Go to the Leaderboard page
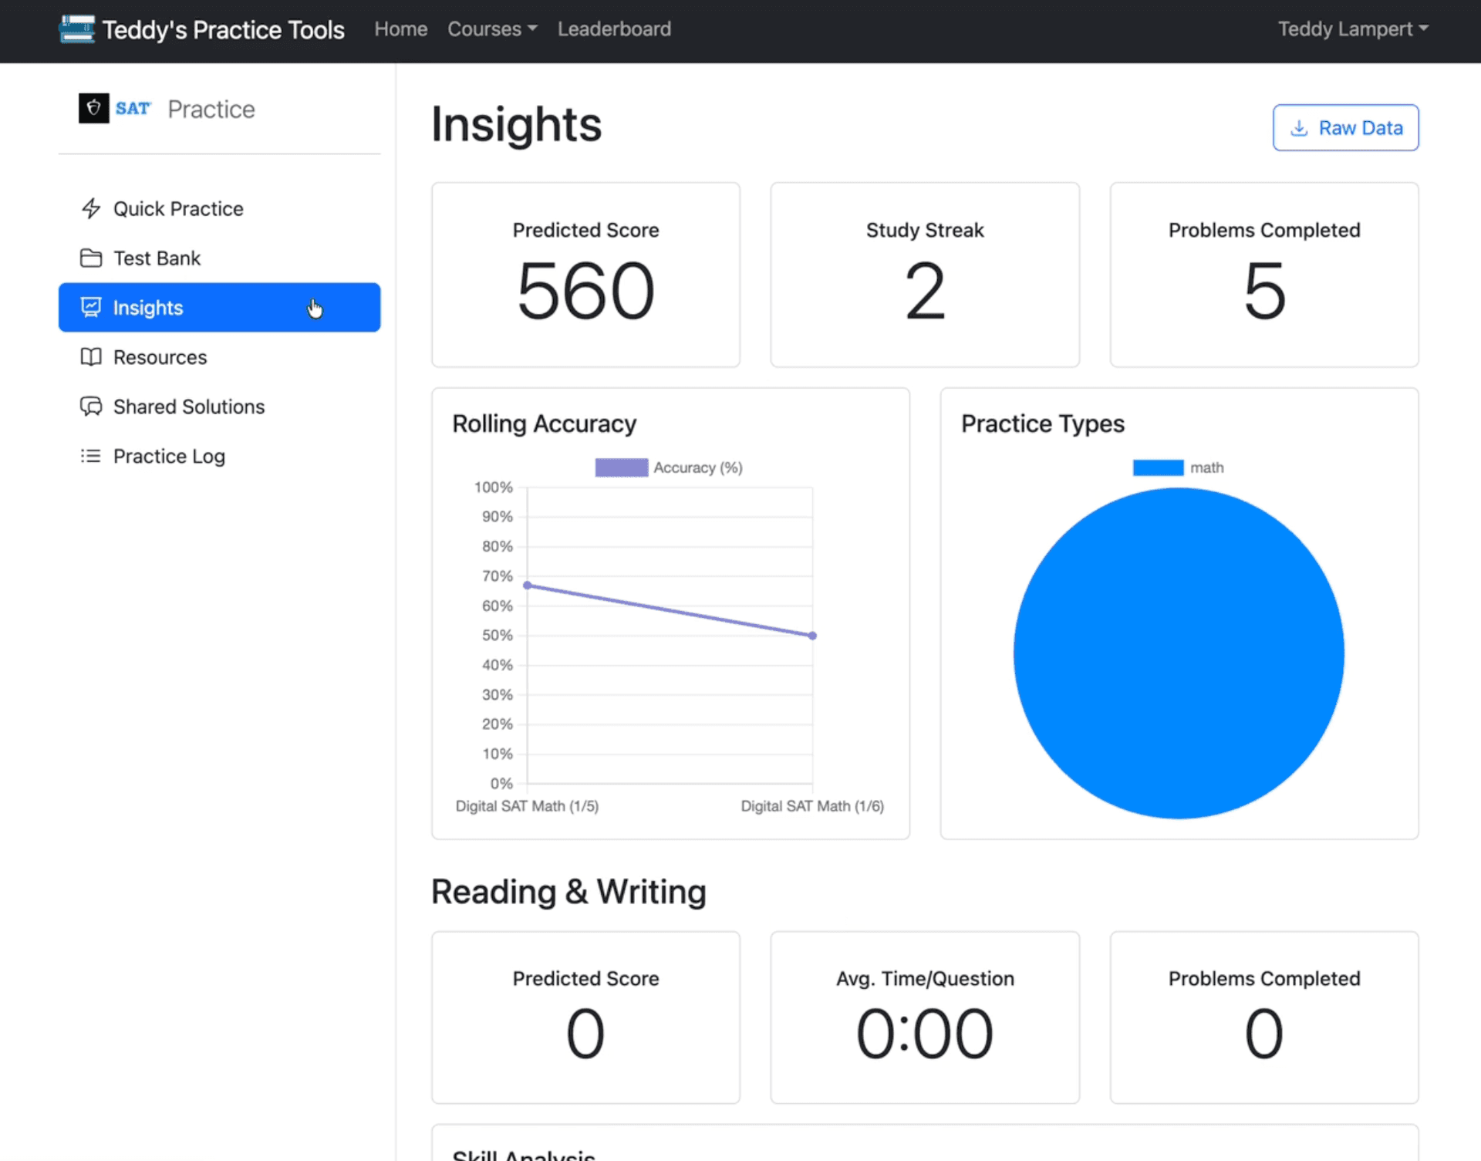The image size is (1481, 1161). (614, 29)
